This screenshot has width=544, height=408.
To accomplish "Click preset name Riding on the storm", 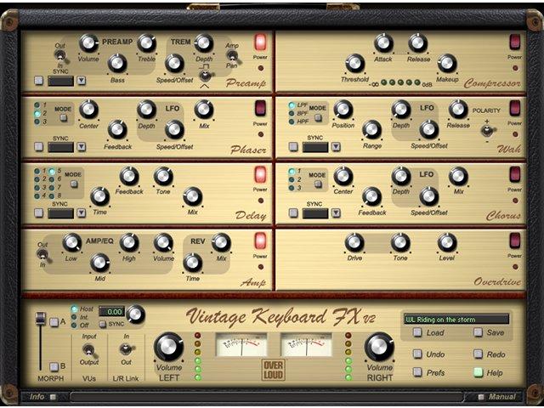I will (456, 320).
